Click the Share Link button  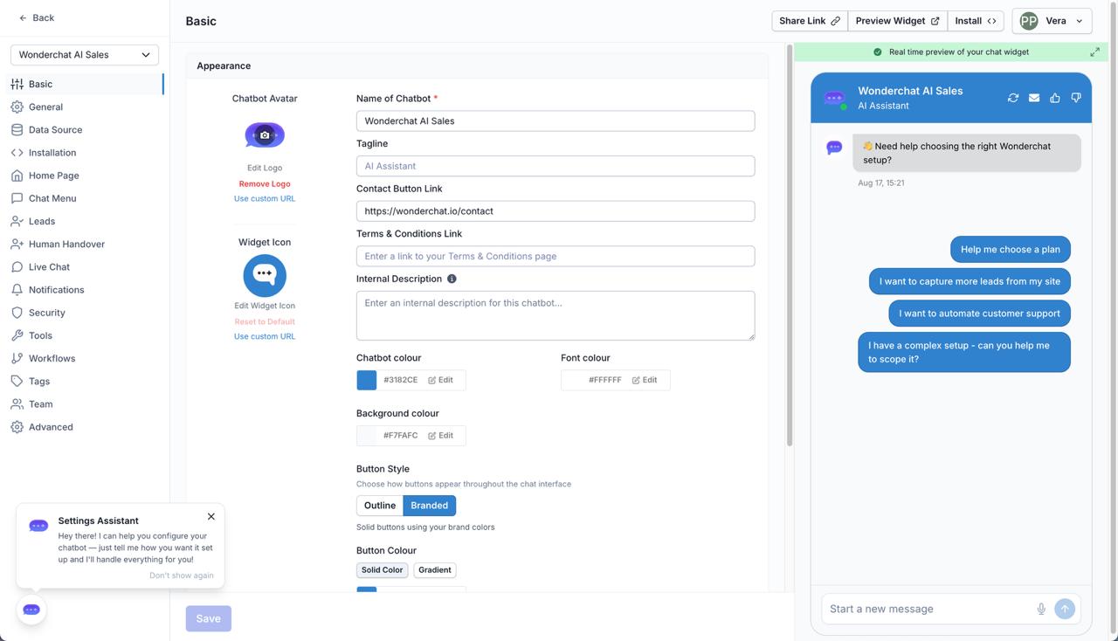point(810,21)
